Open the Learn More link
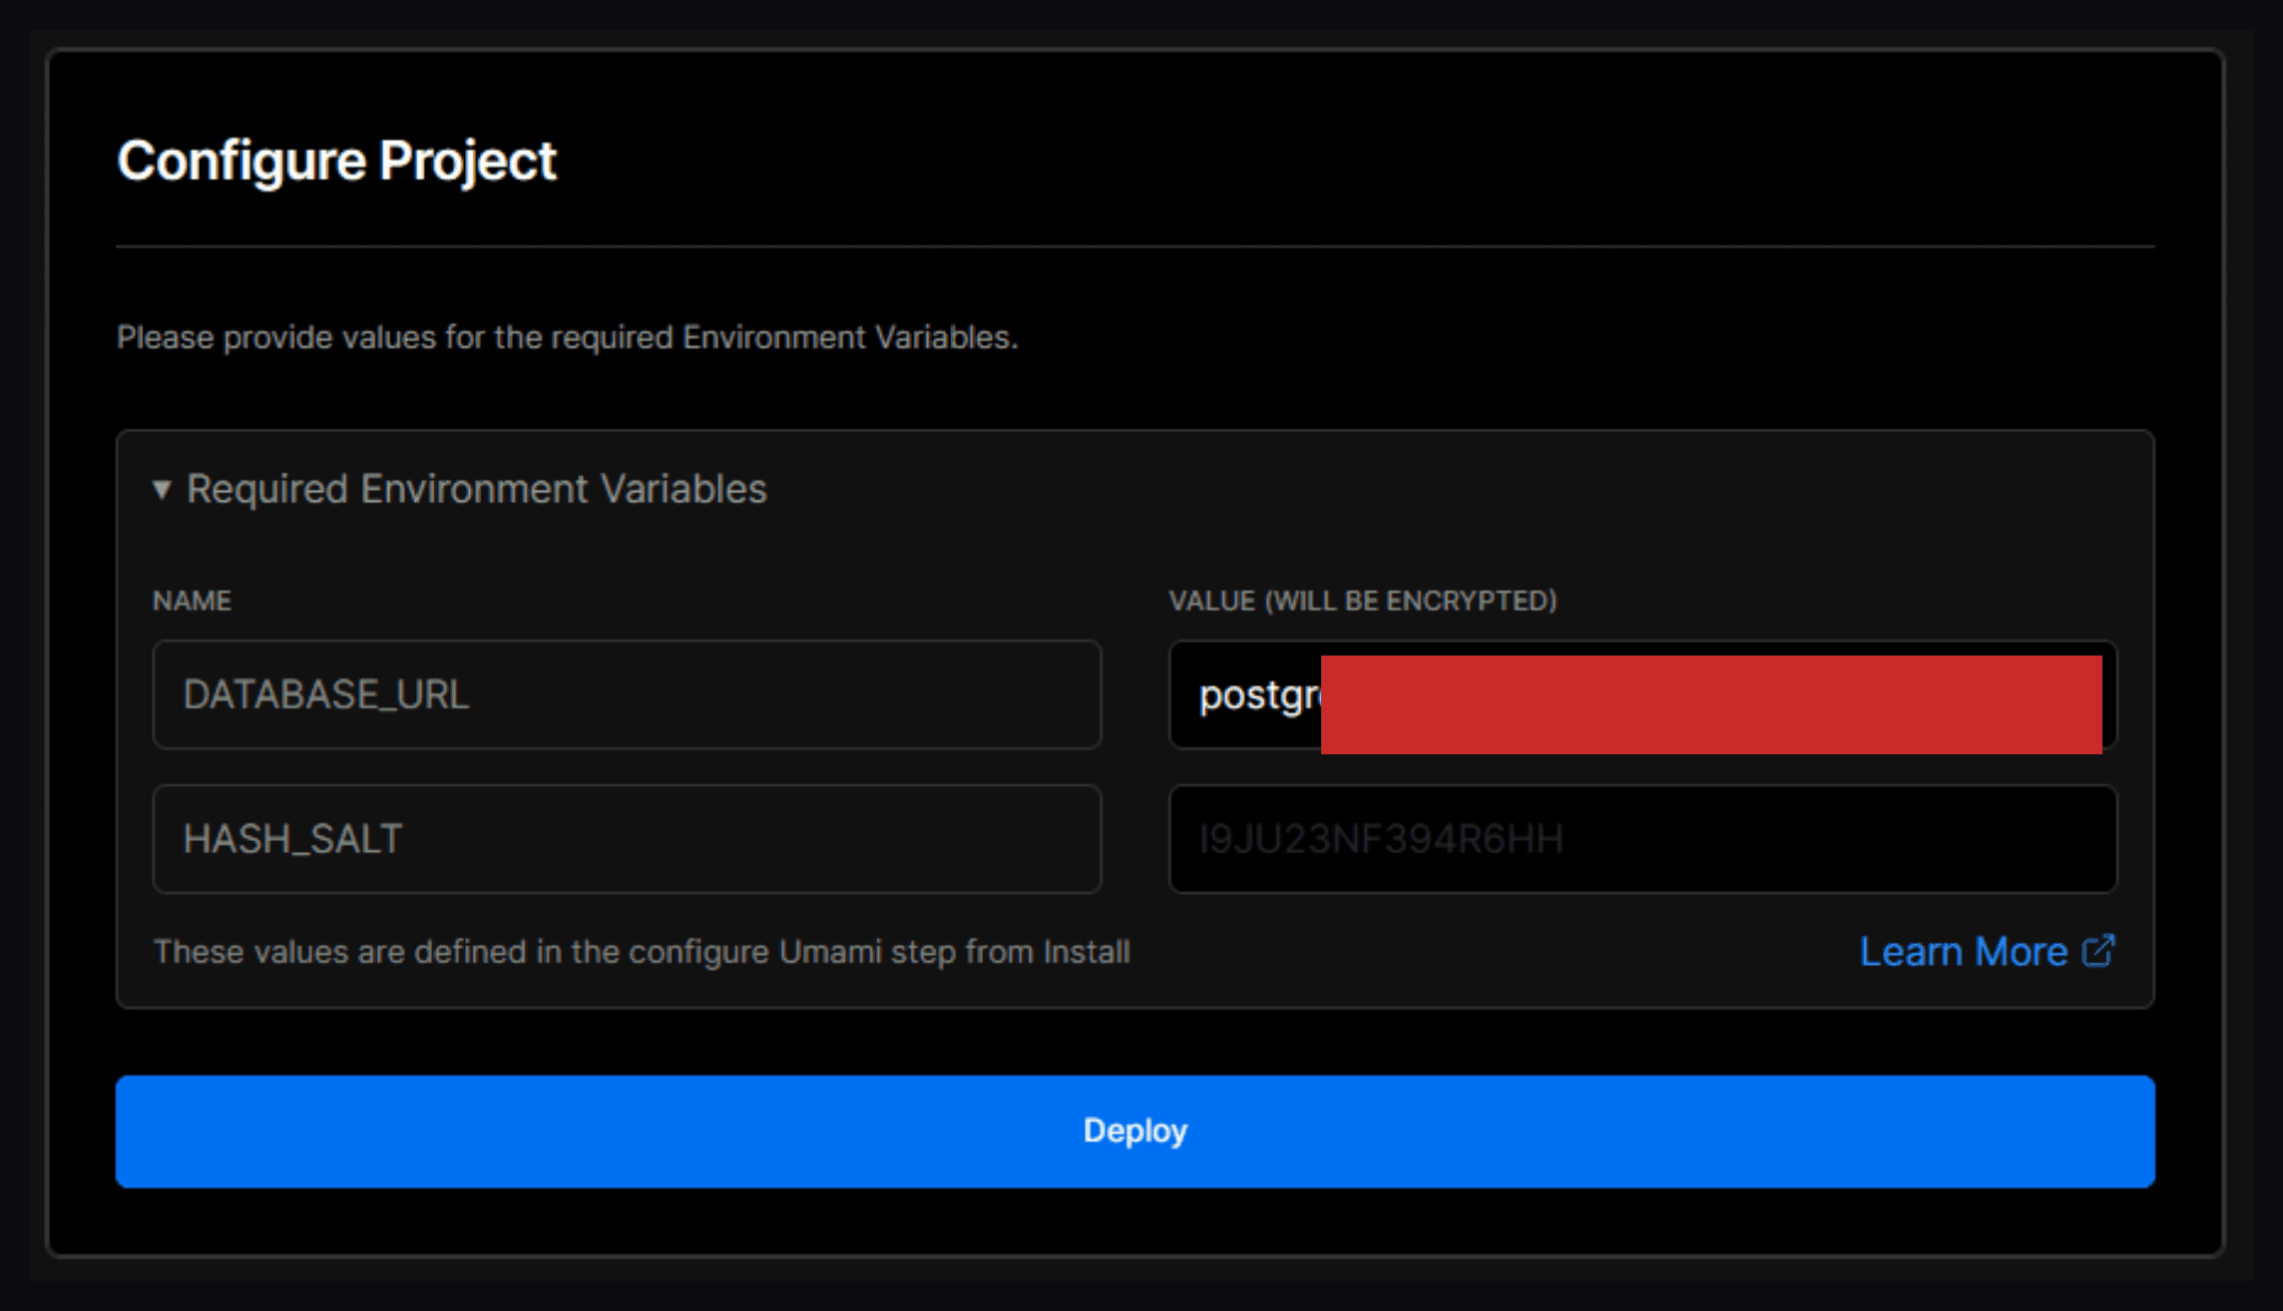 [x=1963, y=952]
